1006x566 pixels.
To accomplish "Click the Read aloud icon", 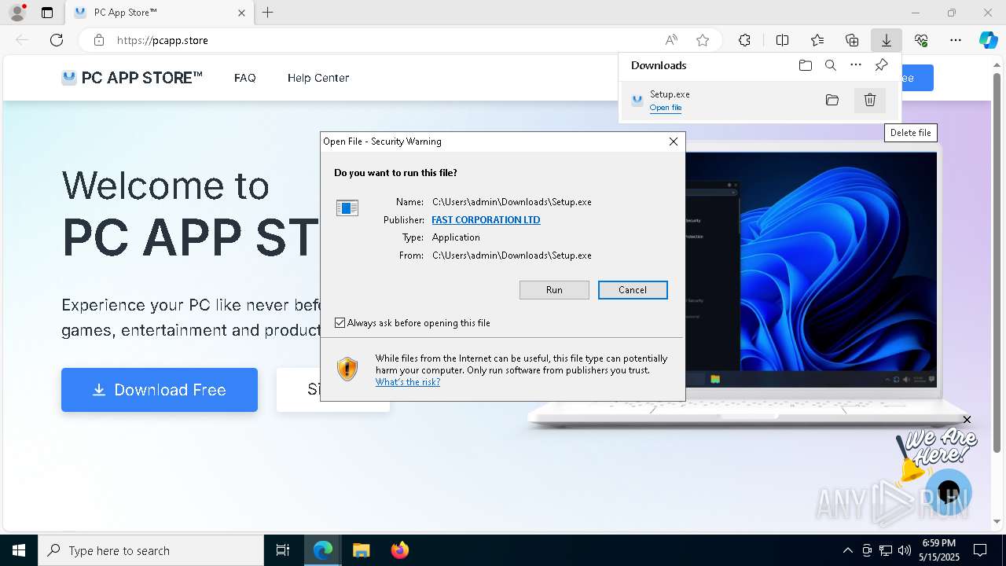I will 671,40.
